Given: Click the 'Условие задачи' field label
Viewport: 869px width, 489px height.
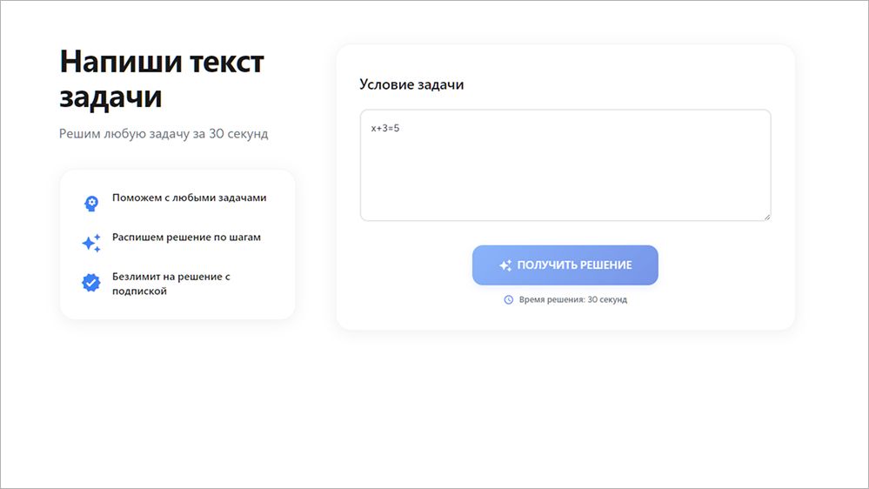Looking at the screenshot, I should coord(411,84).
